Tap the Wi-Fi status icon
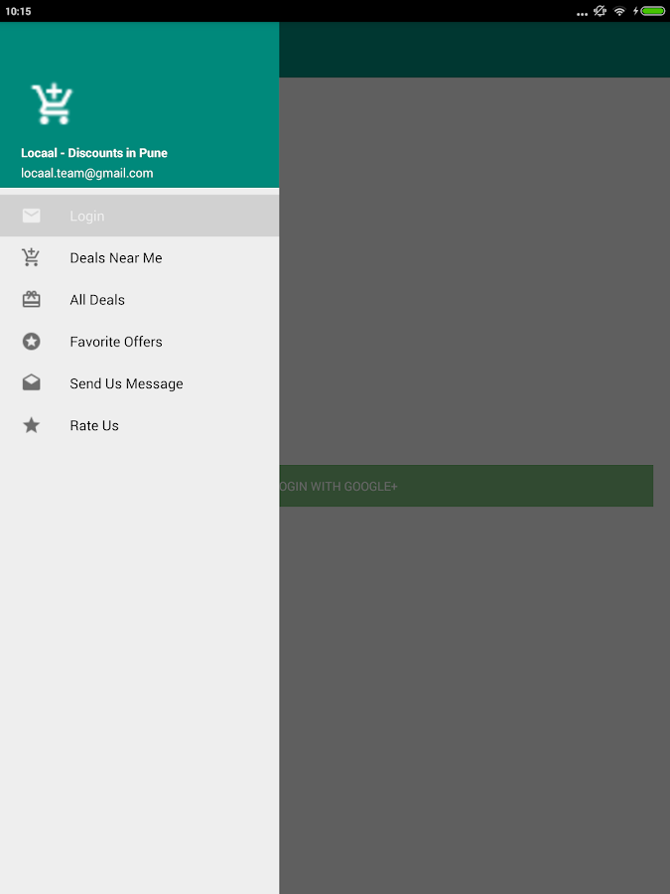Image resolution: width=670 pixels, height=894 pixels. (x=619, y=11)
